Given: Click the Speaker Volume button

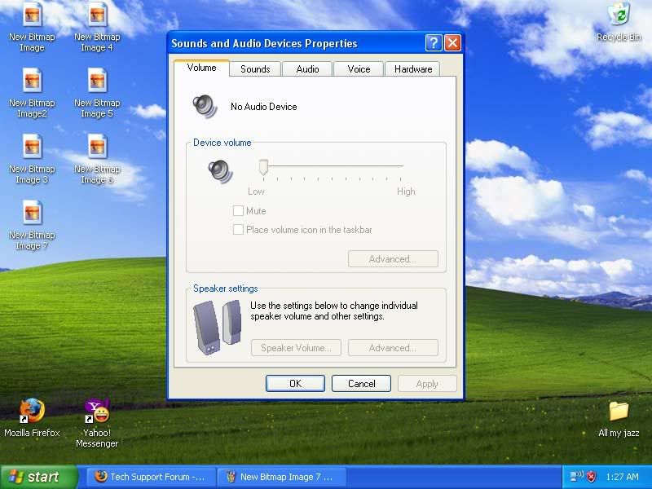Looking at the screenshot, I should tap(296, 348).
